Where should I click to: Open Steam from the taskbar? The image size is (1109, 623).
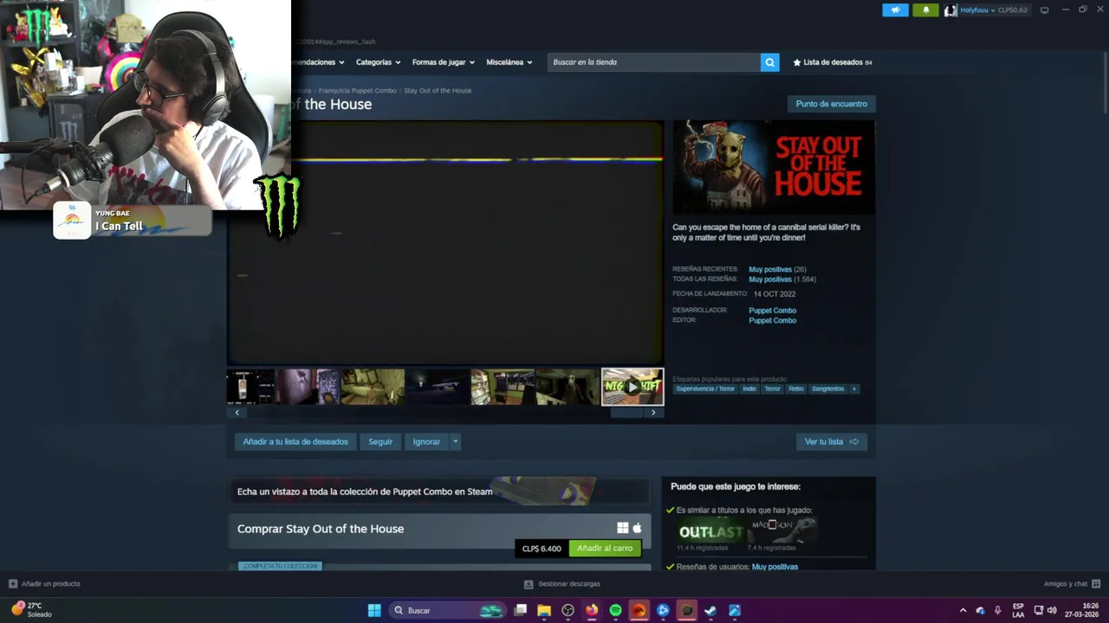point(710,611)
